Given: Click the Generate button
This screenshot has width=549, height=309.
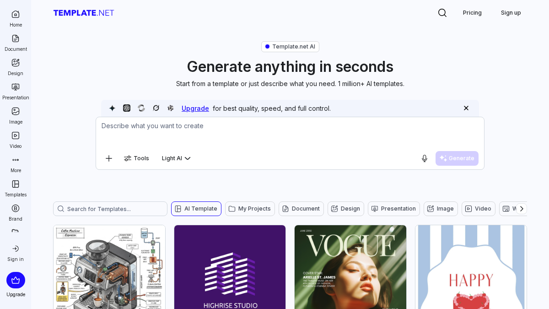Looking at the screenshot, I should (x=457, y=158).
